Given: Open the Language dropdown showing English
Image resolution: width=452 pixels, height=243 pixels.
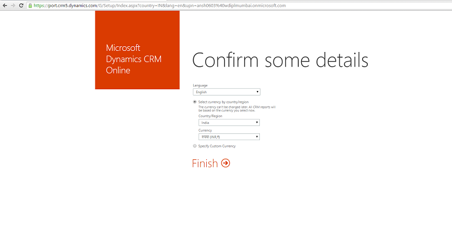Looking at the screenshot, I should pos(227,92).
